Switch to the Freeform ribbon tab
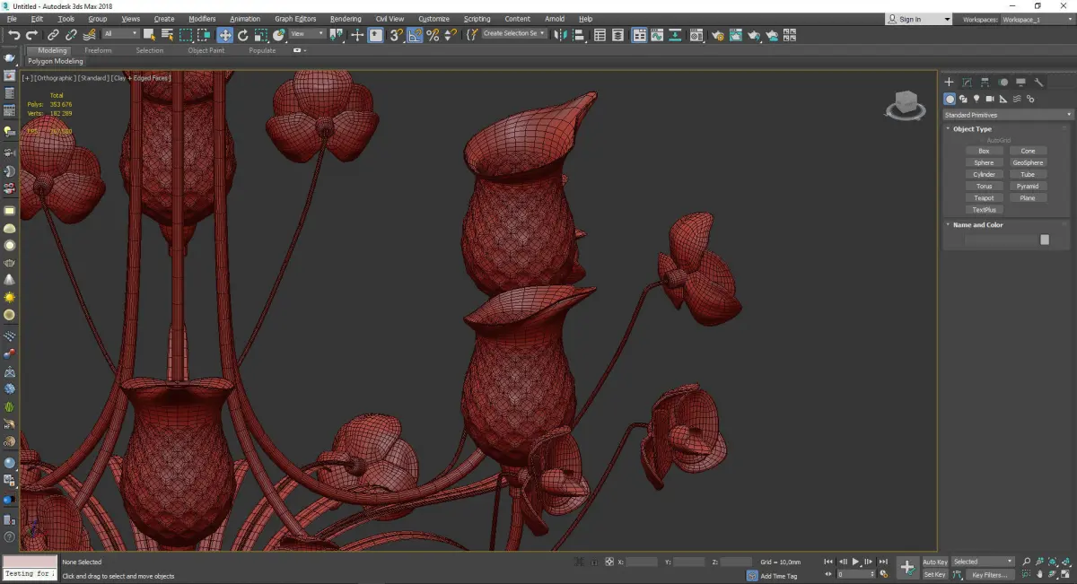 (x=98, y=50)
